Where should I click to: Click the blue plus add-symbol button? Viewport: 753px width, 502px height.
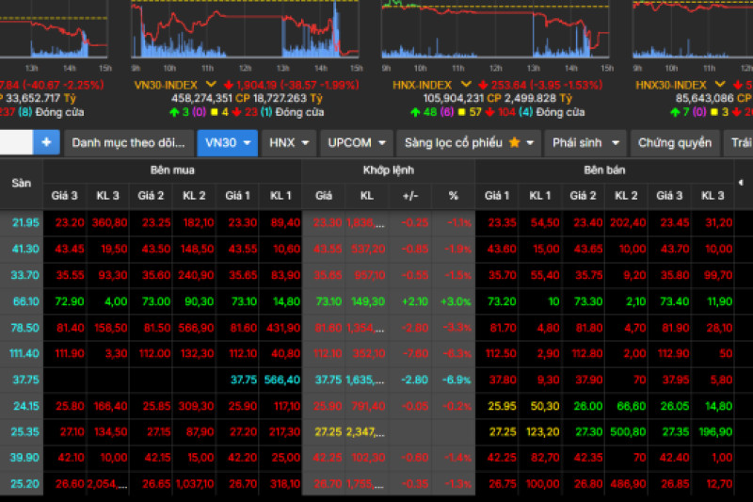pyautogui.click(x=46, y=142)
